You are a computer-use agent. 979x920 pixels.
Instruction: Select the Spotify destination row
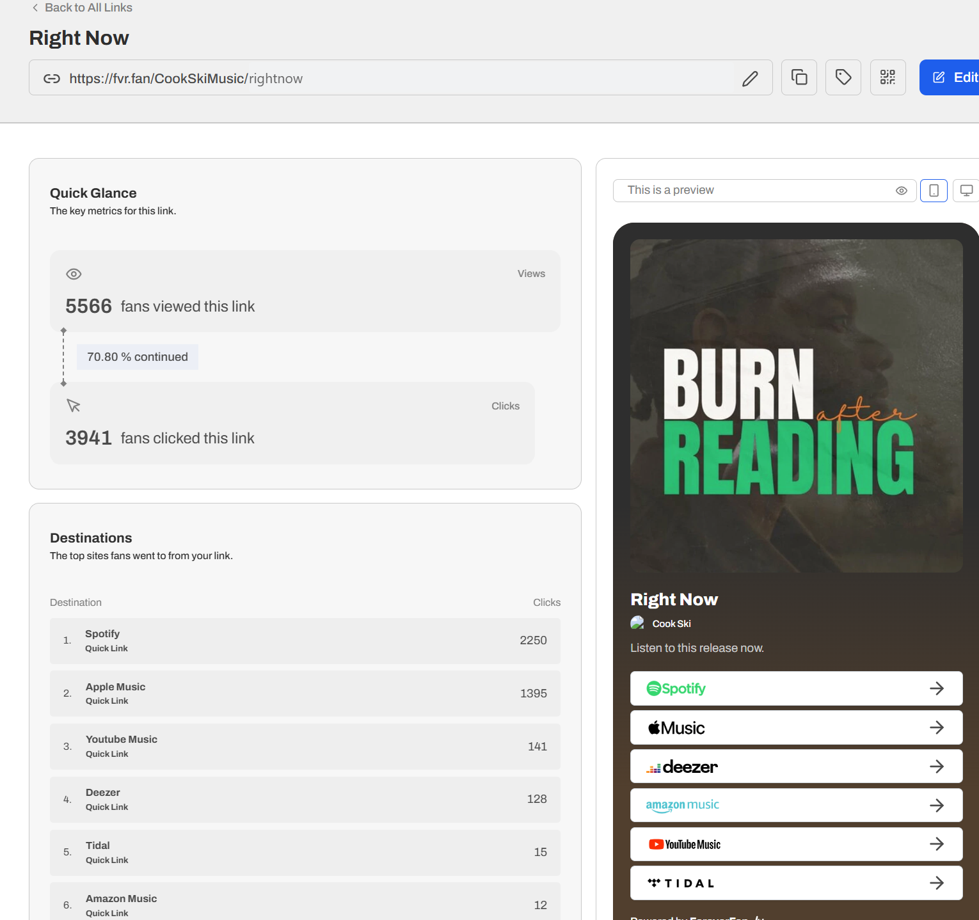305,640
